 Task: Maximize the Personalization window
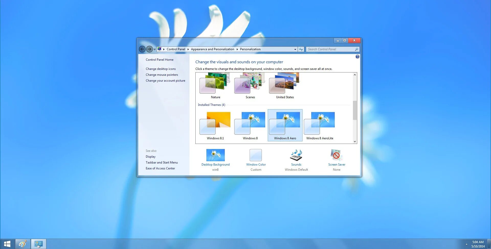click(345, 41)
